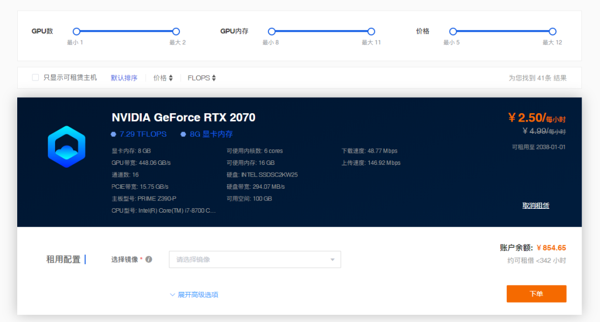Click the GPU内存 minimum slider handle
The width and height of the screenshot is (600, 322).
click(x=272, y=31)
